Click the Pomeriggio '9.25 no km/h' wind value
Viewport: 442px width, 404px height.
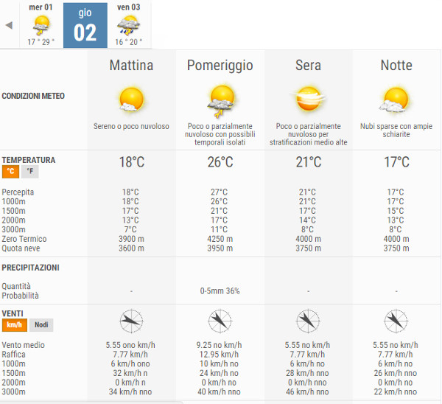[x=219, y=345]
